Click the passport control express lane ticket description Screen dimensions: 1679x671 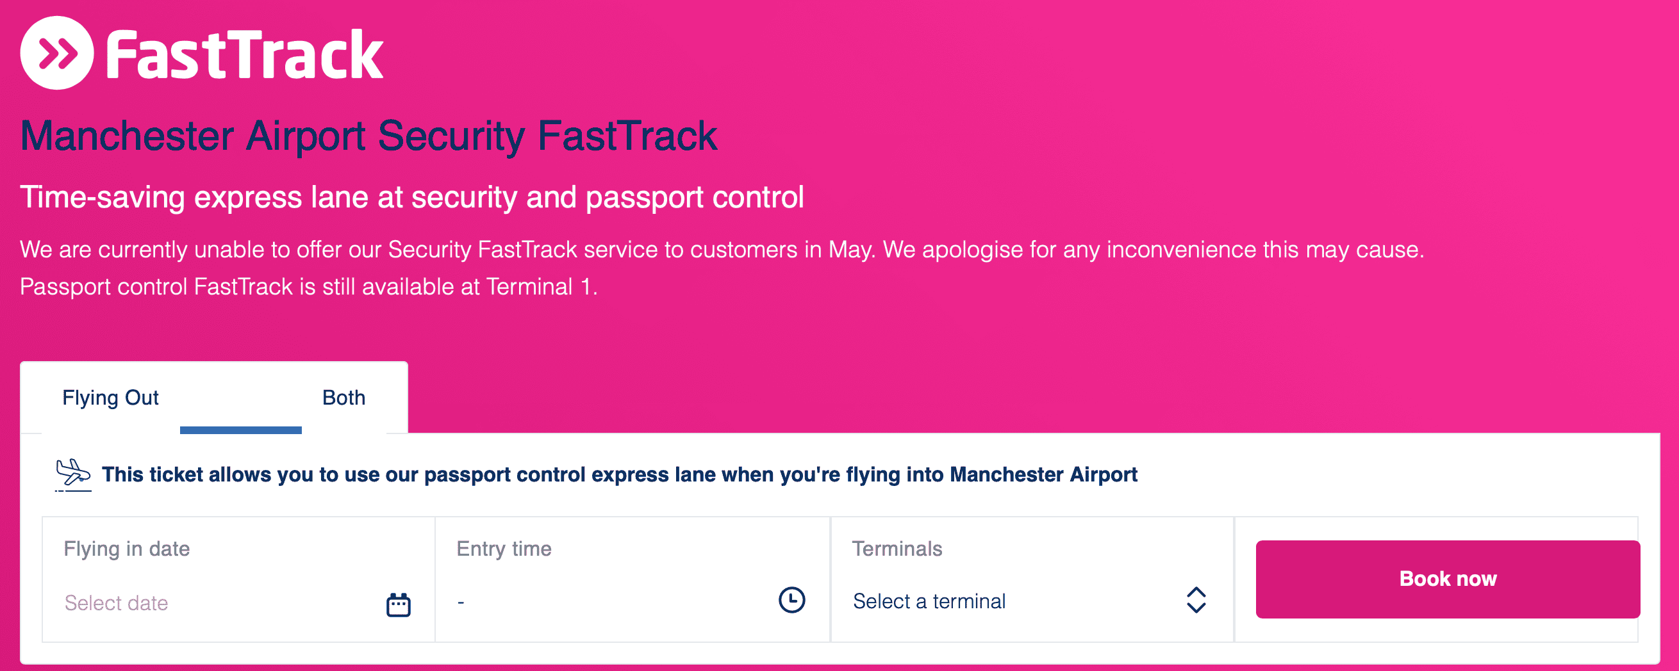pos(619,474)
